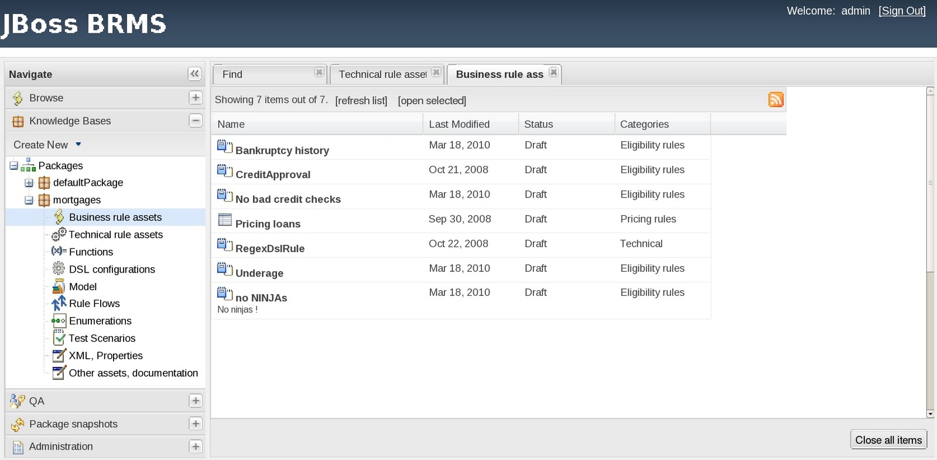
Task: Open the RSS feed icon
Action: pyautogui.click(x=776, y=100)
